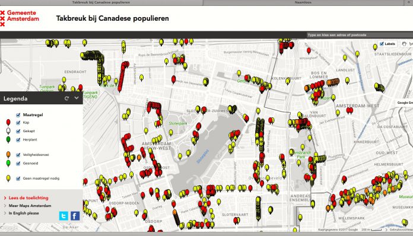Click the Gemeente Amsterdam logo
Image resolution: width=413 pixels, height=236 pixels.
coord(20,18)
